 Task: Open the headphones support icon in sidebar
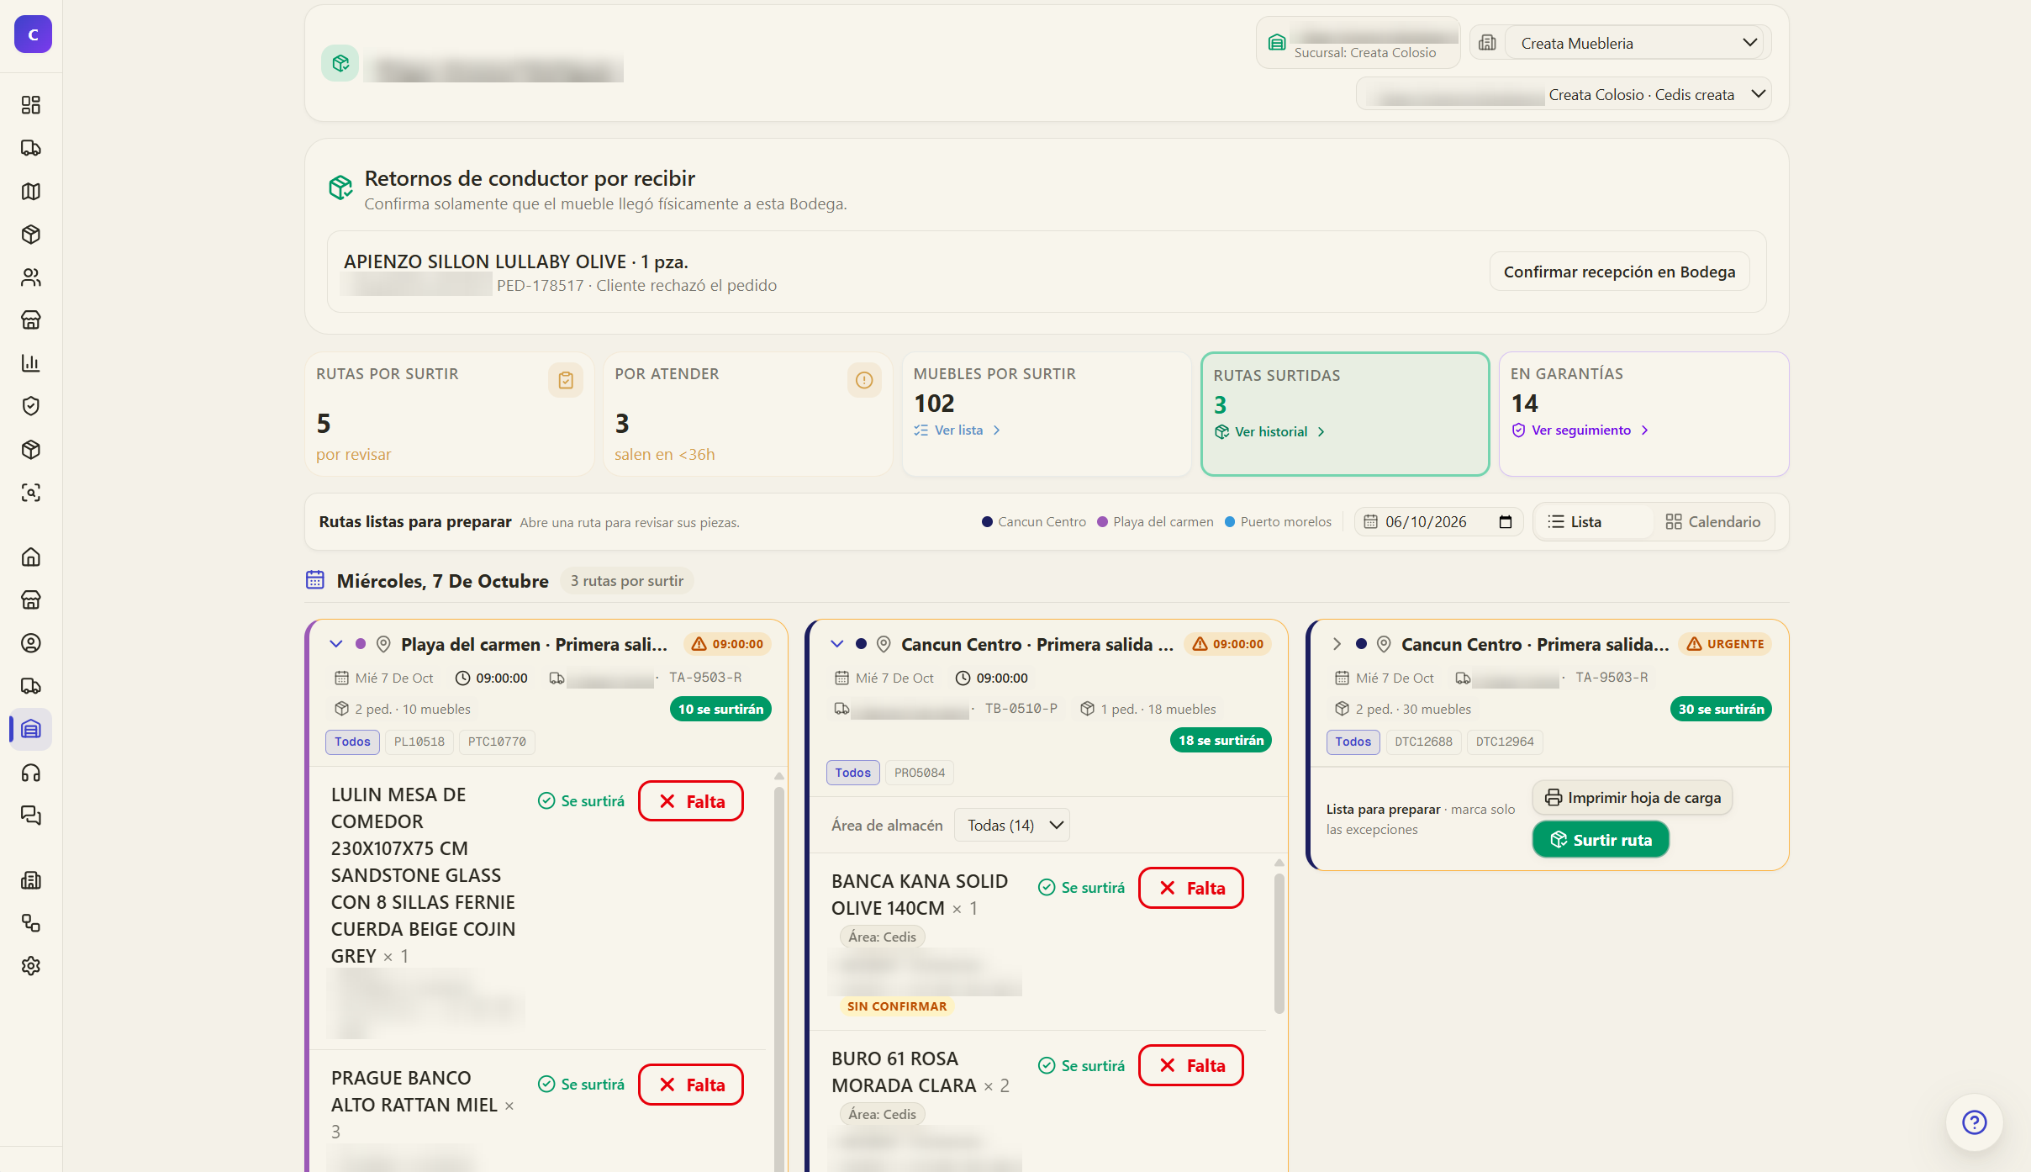click(31, 773)
